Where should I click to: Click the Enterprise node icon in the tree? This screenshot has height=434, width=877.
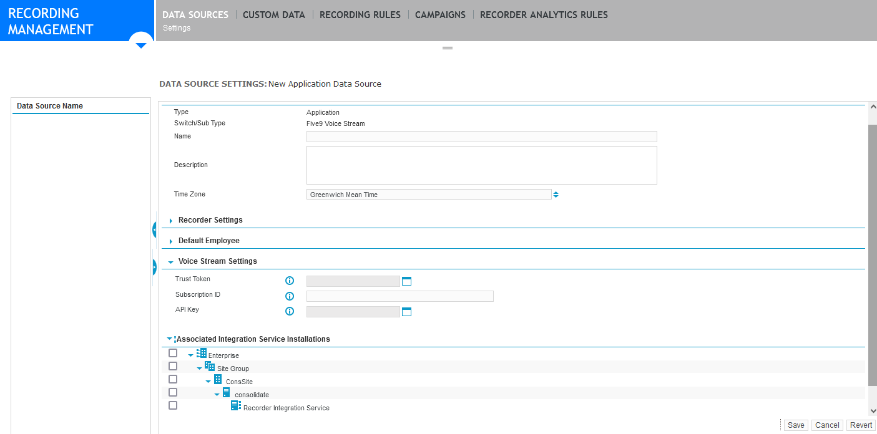(201, 353)
